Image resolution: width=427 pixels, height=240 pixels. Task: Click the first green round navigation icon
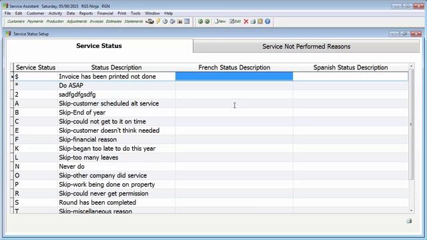200,21
